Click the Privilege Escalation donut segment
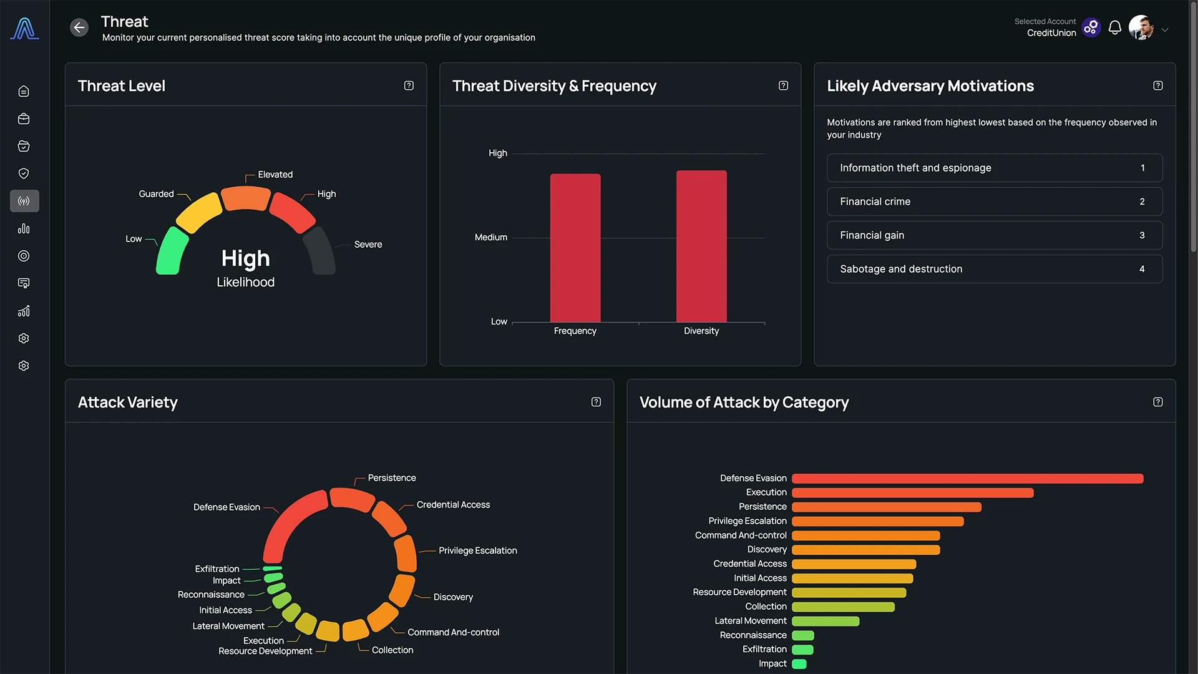Viewport: 1198px width, 674px height. click(406, 554)
